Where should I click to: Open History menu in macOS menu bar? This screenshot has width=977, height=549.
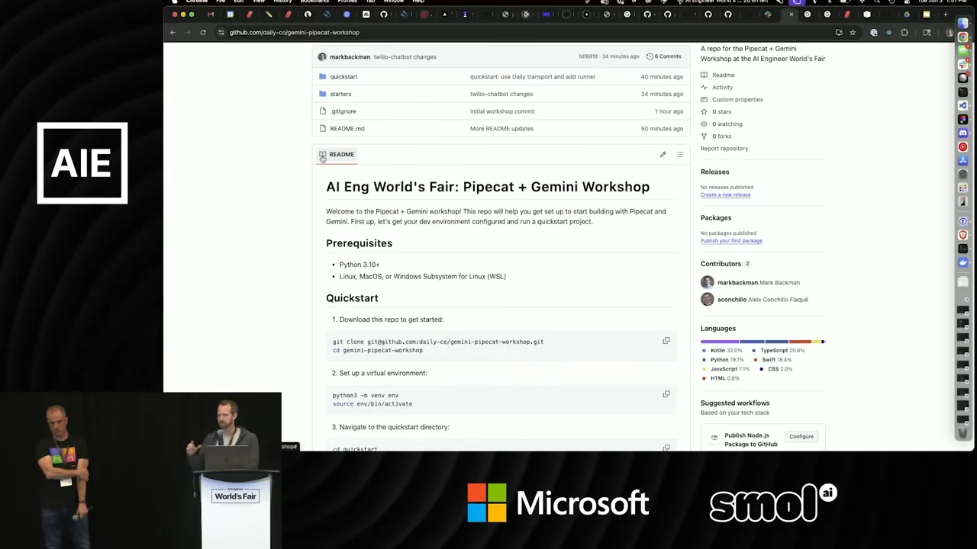tap(282, 2)
